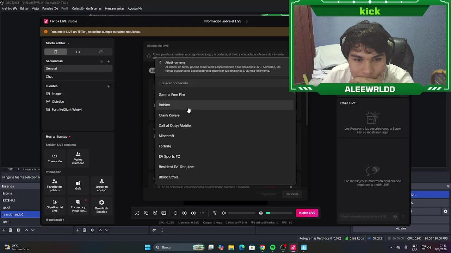Click the share arrow next to Información sobre el LIVE
The width and height of the screenshot is (451, 253).
click(x=246, y=21)
